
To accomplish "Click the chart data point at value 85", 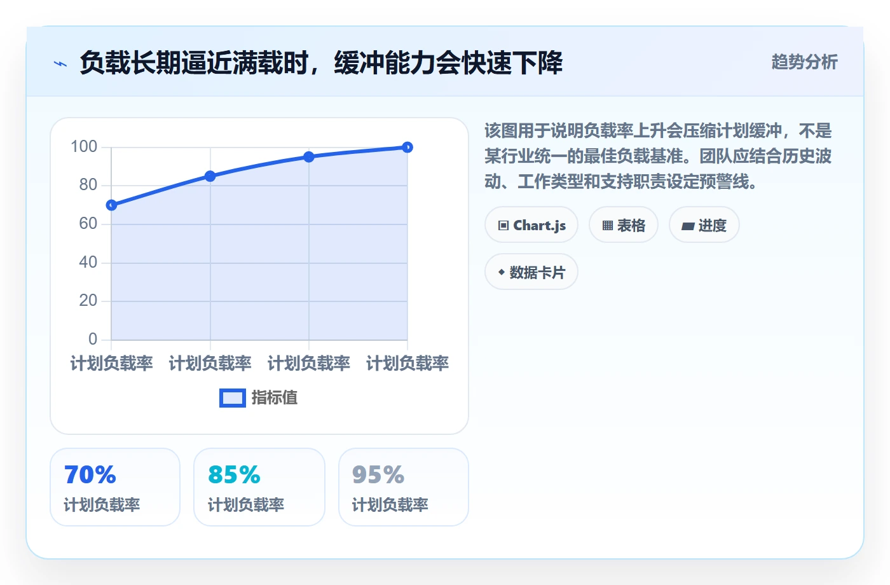I will pyautogui.click(x=210, y=176).
